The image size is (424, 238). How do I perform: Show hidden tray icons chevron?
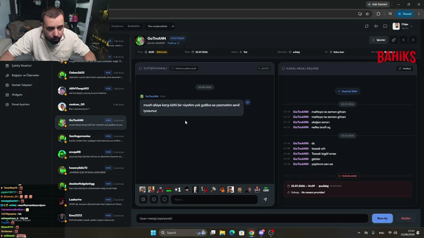pyautogui.click(x=359, y=233)
